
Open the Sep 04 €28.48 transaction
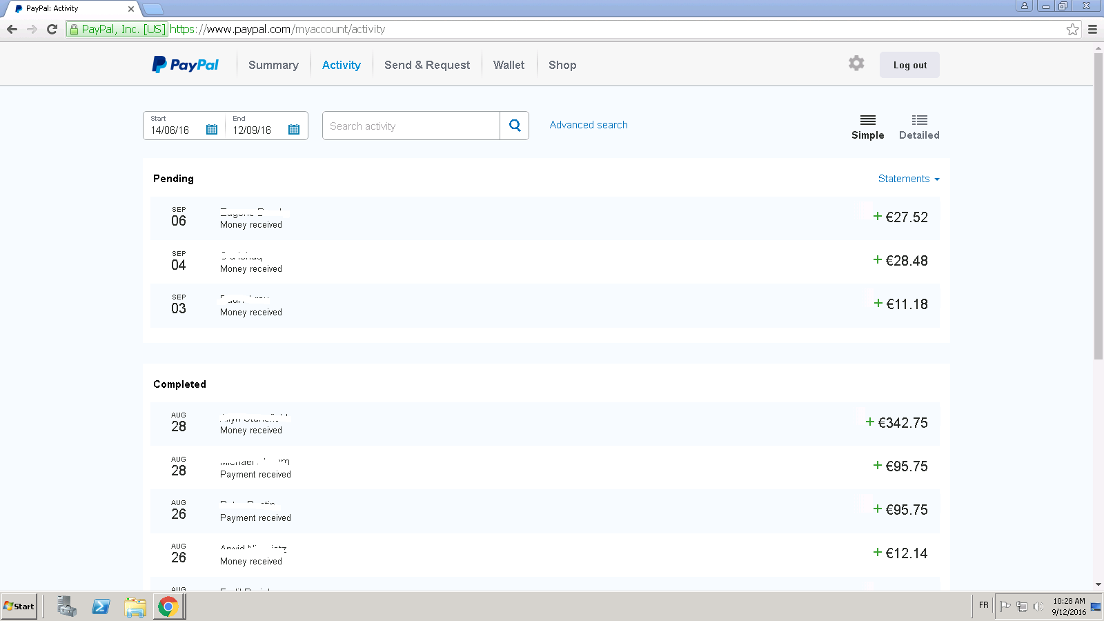544,262
